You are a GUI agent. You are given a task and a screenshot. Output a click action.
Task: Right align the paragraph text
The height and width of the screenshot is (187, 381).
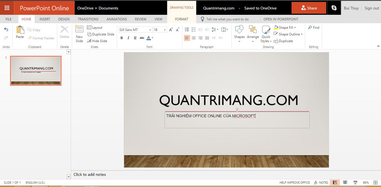click(x=201, y=38)
